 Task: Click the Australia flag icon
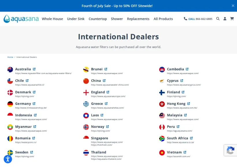[x=10, y=69]
